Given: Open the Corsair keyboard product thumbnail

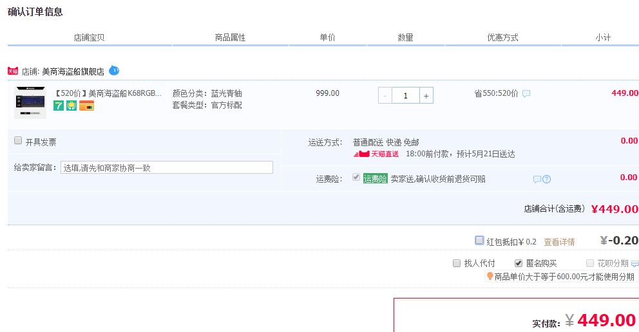Looking at the screenshot, I should pyautogui.click(x=30, y=102).
